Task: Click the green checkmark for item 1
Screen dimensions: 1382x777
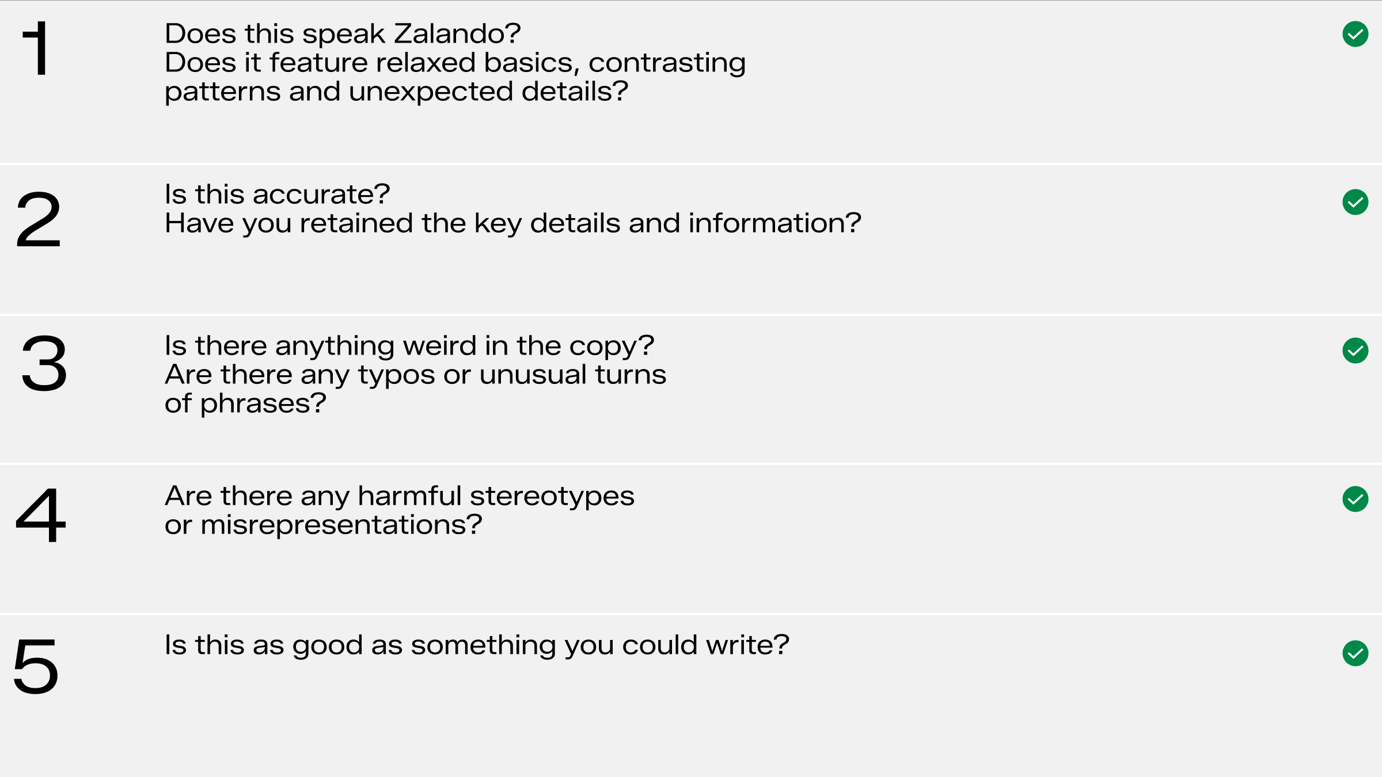Action: (1355, 35)
